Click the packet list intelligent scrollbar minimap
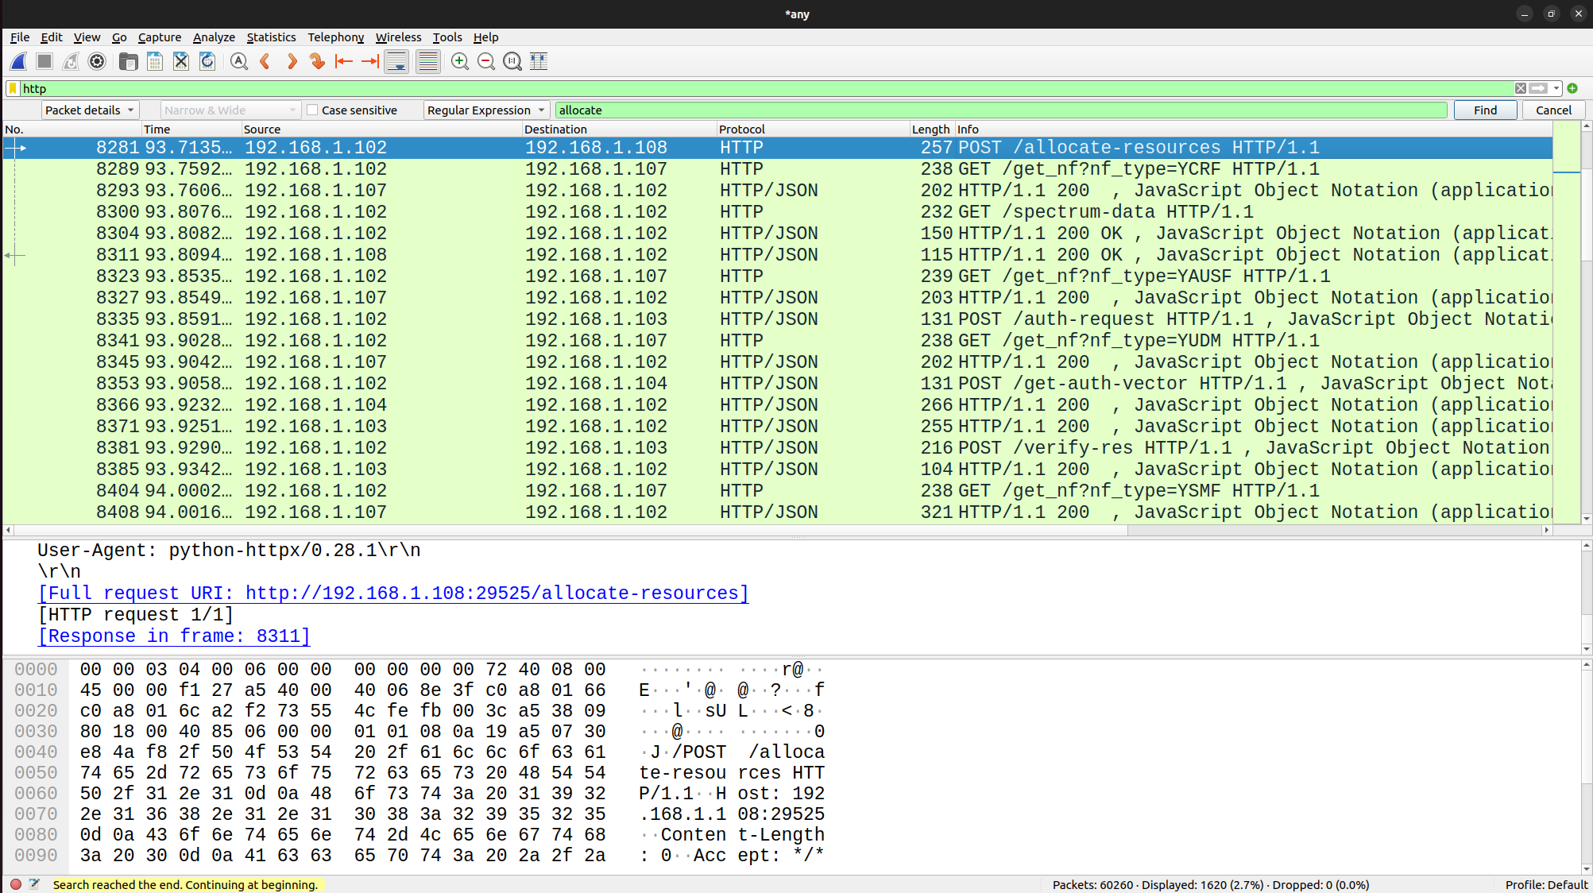This screenshot has width=1593, height=893. point(1566,322)
